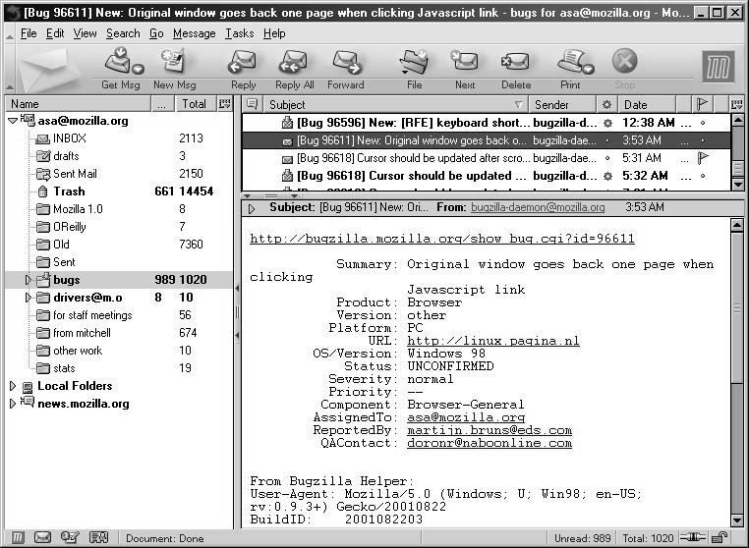Open the bugzilla show_bug.cgi link
Viewport: 749px width, 548px height.
(x=441, y=239)
